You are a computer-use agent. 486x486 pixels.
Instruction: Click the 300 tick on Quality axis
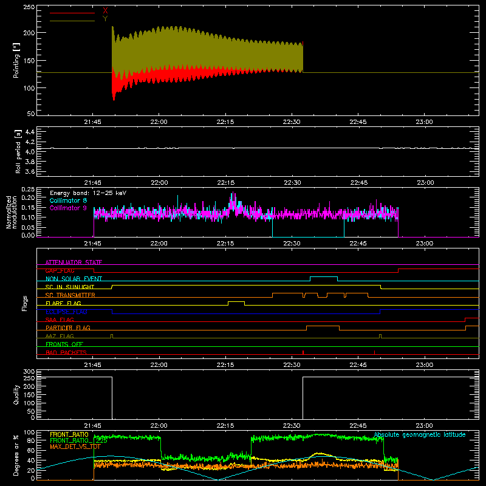29,372
